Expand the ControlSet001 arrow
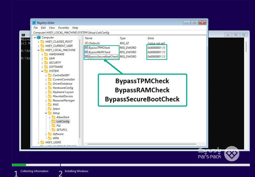Viewport: 255px width, 177px height. pyautogui.click(x=46, y=75)
